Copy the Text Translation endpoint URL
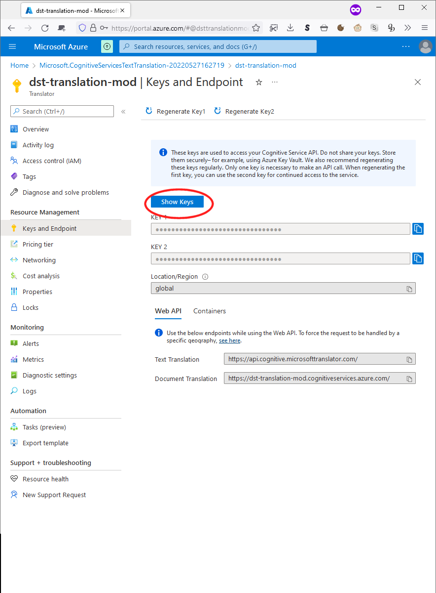Screen dimensions: 436x593 409,359
